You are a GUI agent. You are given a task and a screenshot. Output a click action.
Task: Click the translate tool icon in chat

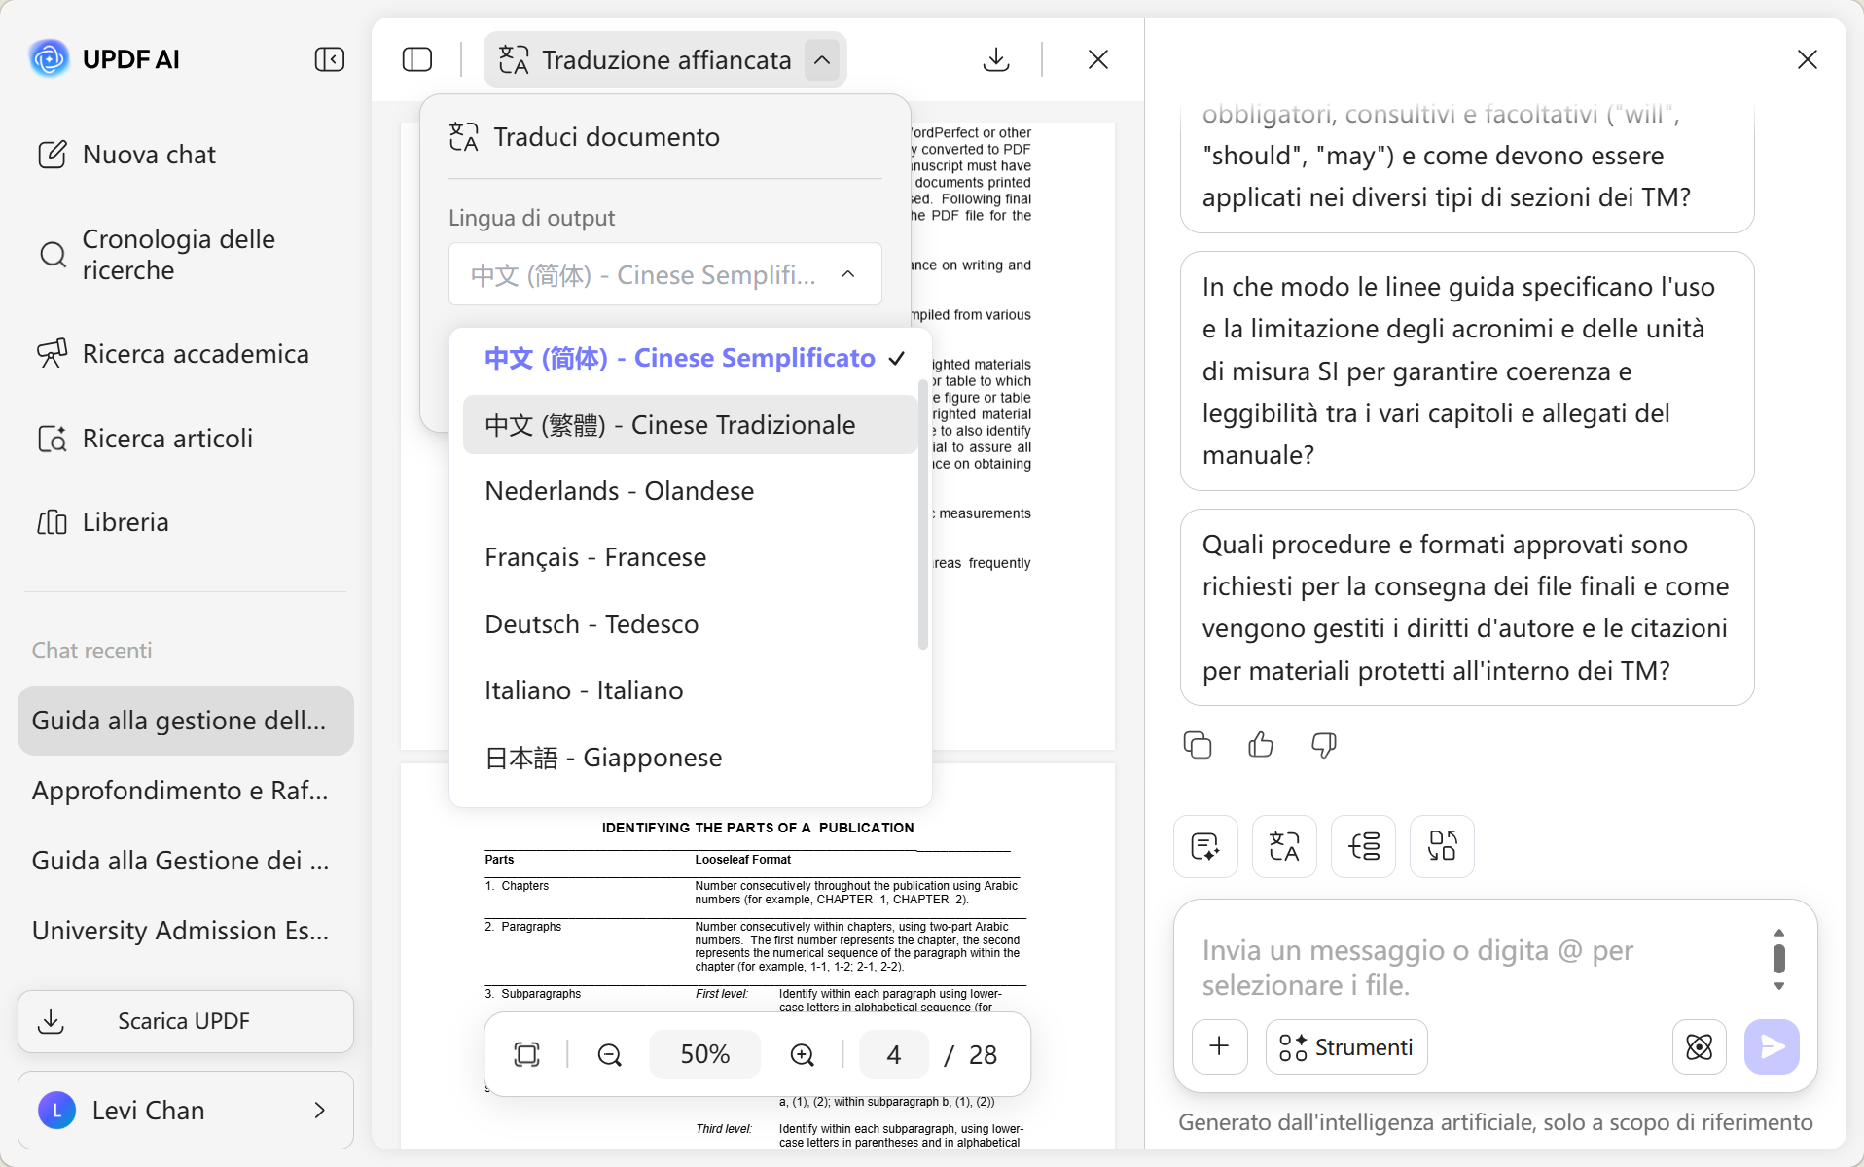tap(1284, 846)
